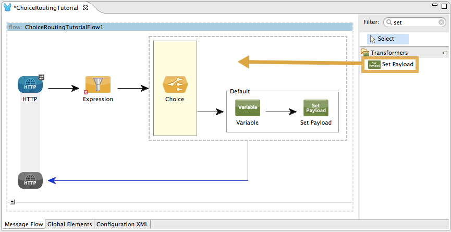This screenshot has height=232, width=451.
Task: Click exchange-pattern badge on the HTTP endpoint
Action: (42, 77)
